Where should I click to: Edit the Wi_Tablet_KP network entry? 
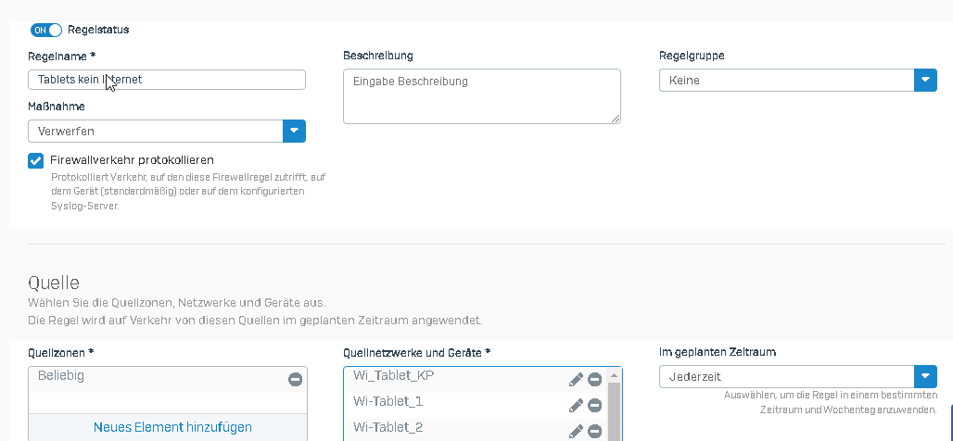576,380
